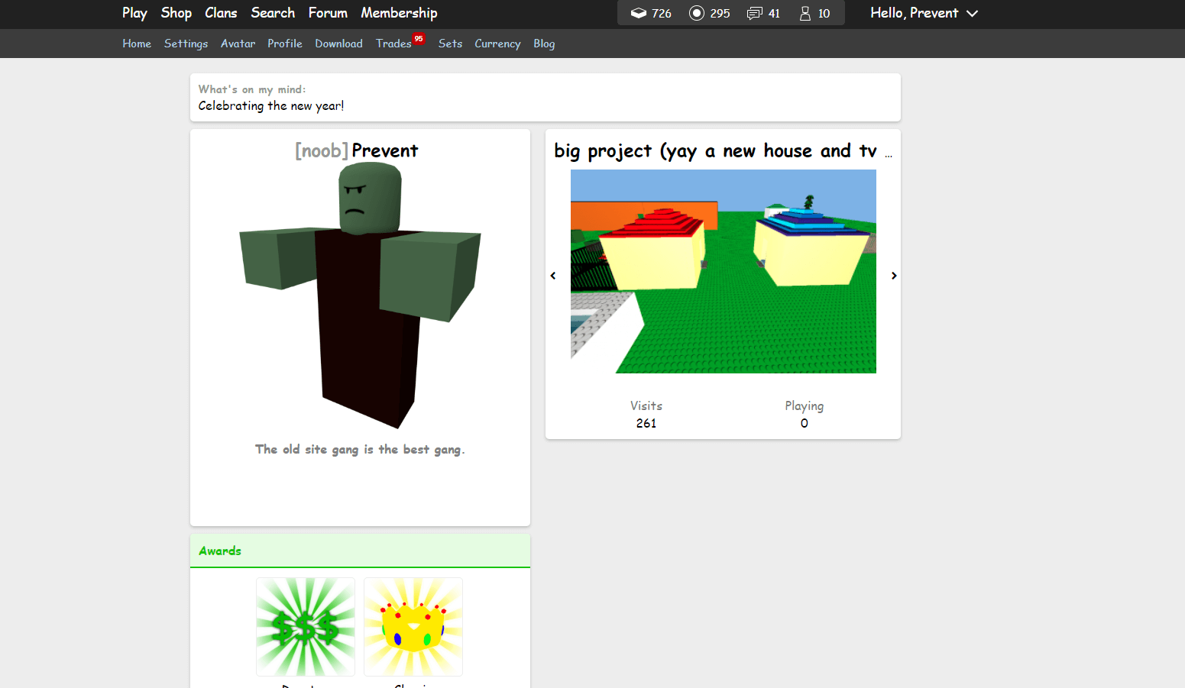Click the Profile link
The image size is (1185, 688).
click(285, 44)
